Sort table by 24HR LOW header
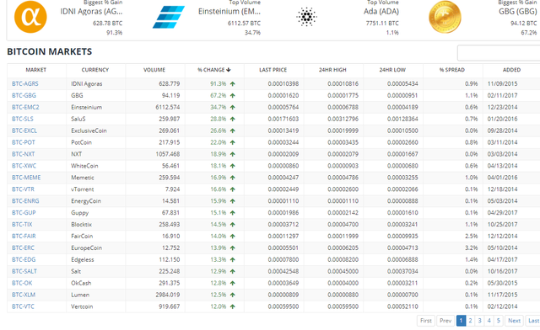Screen dimensions: 540x330 coord(392,70)
